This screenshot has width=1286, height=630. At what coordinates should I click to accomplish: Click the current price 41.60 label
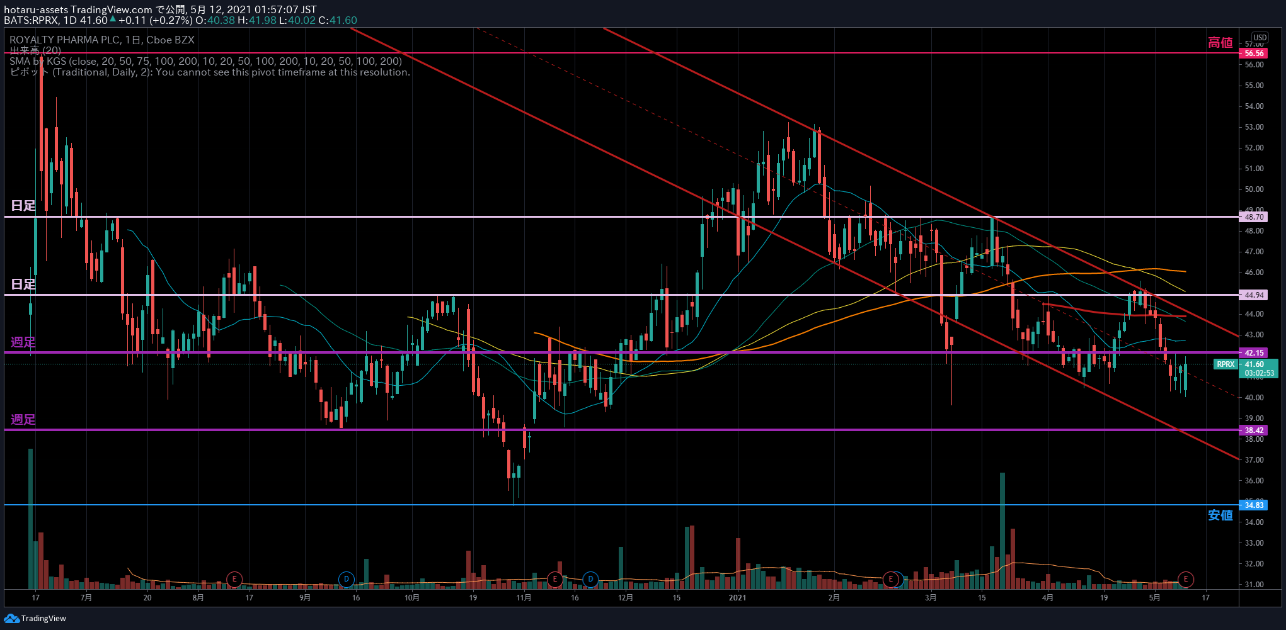[1254, 364]
